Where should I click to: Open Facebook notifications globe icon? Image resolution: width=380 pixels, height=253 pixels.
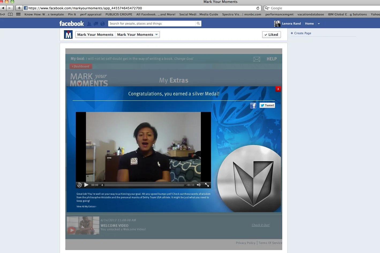pos(103,24)
